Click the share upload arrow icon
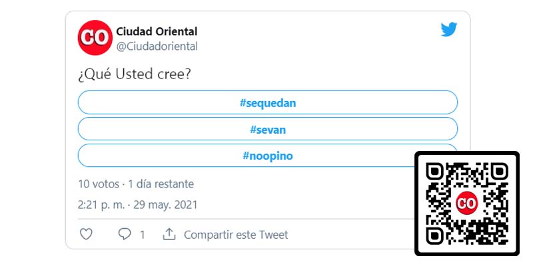533x266 pixels. coord(169,234)
